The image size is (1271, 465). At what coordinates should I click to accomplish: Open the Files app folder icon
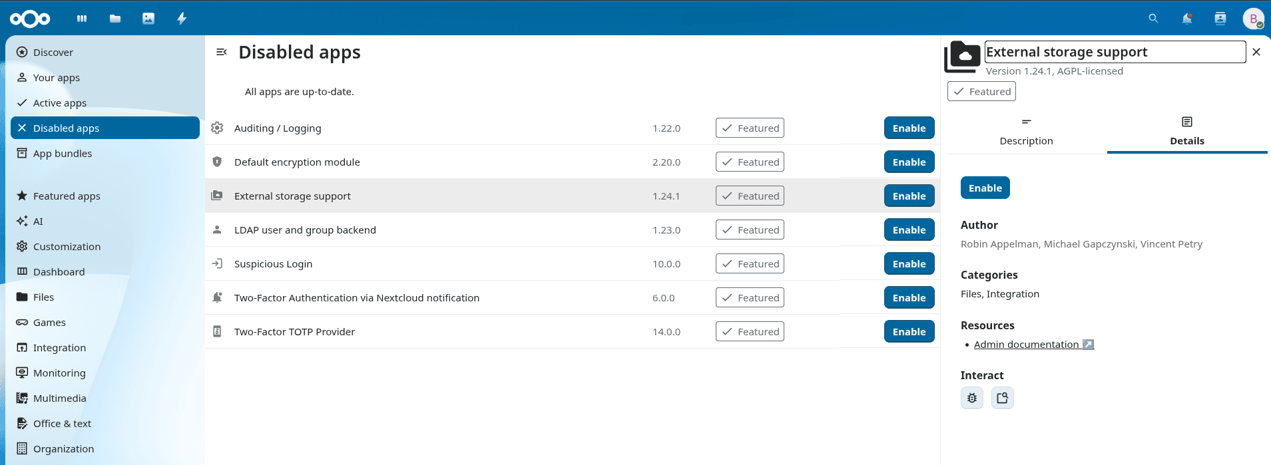coord(115,19)
